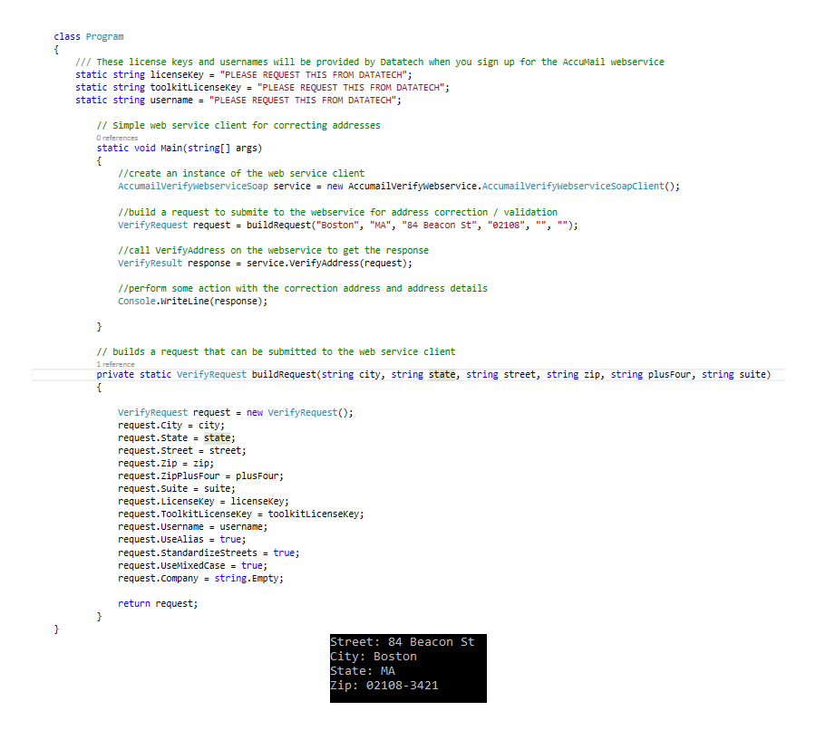Click the "MA" string argument in buildRequest call

(x=381, y=226)
